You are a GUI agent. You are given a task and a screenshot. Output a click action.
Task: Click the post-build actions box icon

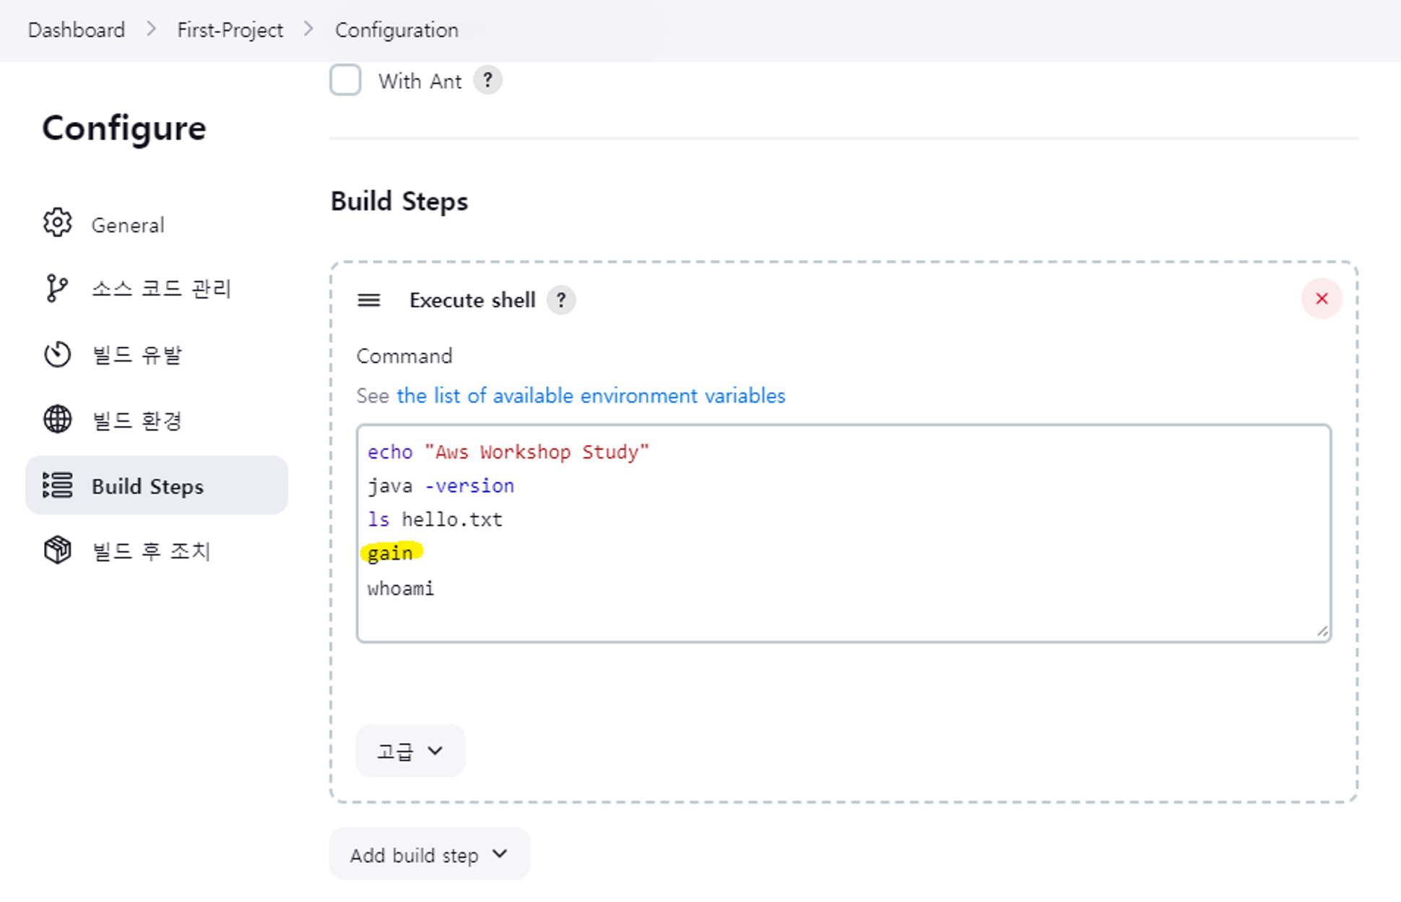tap(57, 550)
